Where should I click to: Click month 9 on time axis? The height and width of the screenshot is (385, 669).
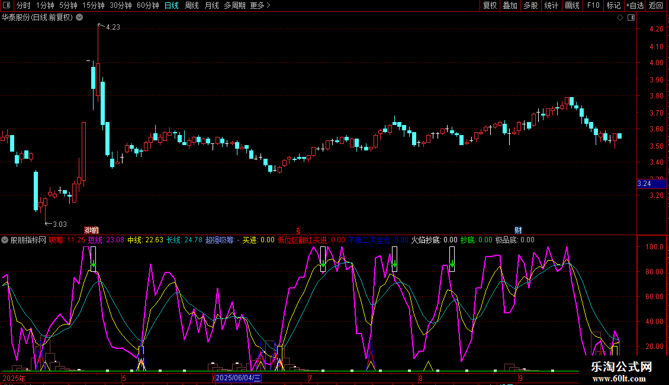(x=520, y=378)
